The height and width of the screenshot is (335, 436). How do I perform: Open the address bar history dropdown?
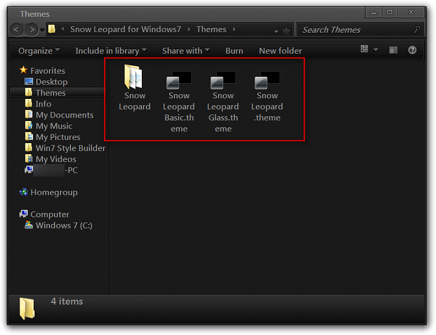(x=276, y=31)
